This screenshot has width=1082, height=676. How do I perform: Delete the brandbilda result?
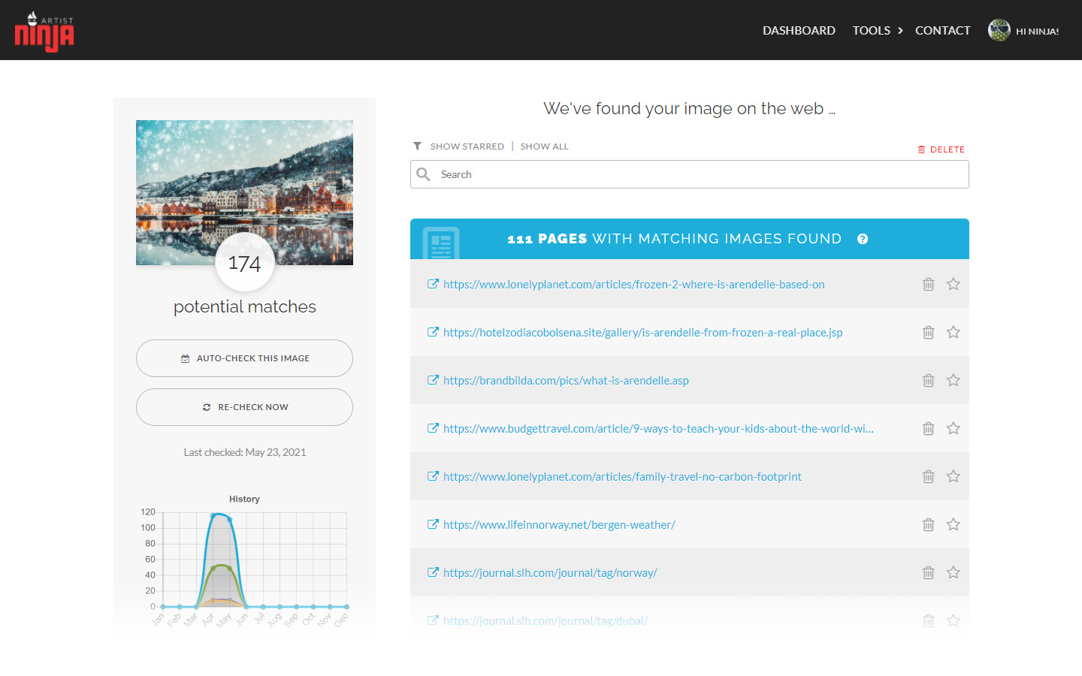coord(929,380)
